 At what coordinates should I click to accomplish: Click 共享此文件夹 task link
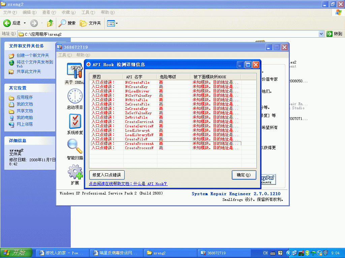(29, 72)
